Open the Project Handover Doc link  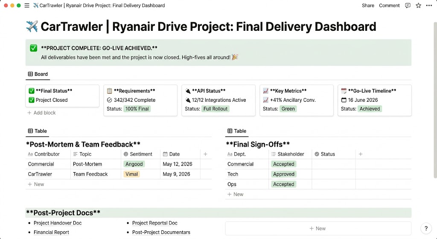coord(58,223)
